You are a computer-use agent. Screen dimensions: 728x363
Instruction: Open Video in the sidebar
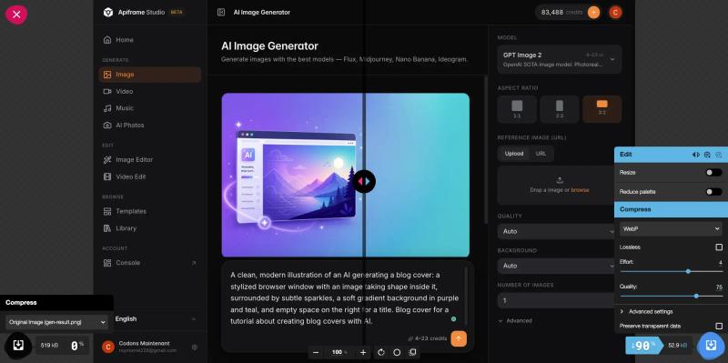pyautogui.click(x=149, y=92)
